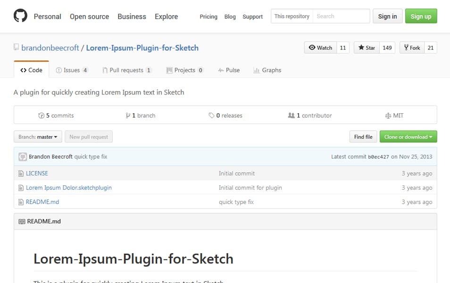This screenshot has height=283, width=450.
Task: Expand the Clone or download dropdown
Action: [x=408, y=137]
